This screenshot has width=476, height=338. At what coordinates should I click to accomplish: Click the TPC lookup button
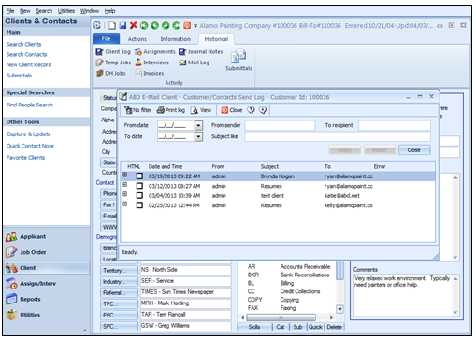point(119,303)
